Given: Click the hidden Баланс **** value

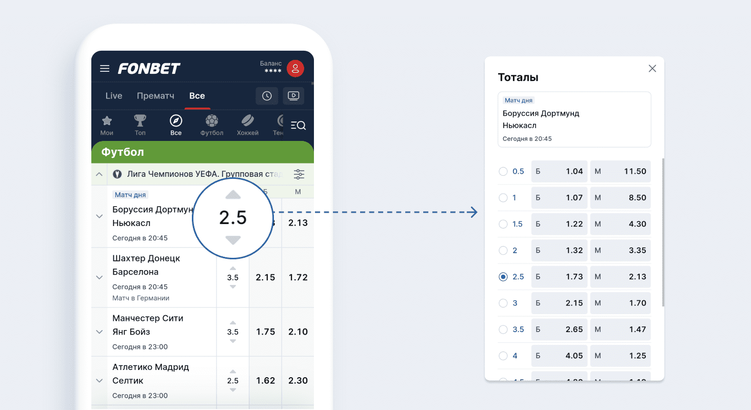Looking at the screenshot, I should pos(273,71).
